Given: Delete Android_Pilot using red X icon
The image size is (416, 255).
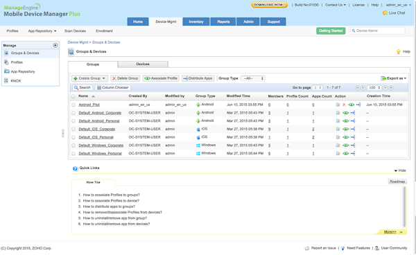Looking at the screenshot, I should [x=344, y=105].
